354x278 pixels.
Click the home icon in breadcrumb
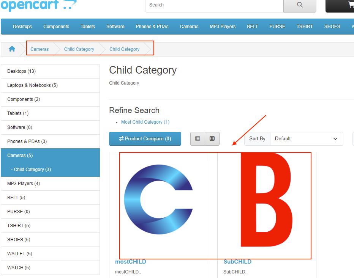12,49
